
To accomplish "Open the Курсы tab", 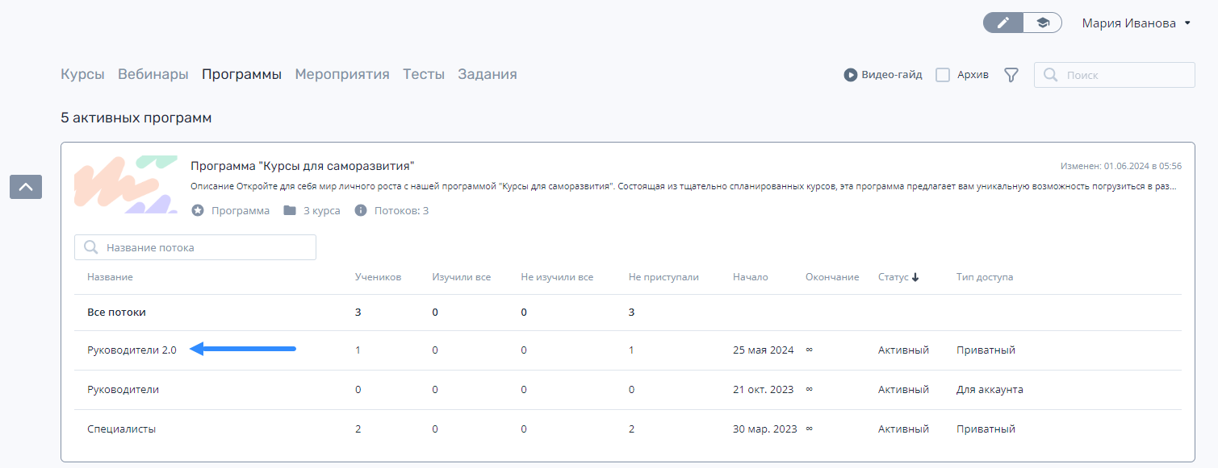I will tap(82, 74).
